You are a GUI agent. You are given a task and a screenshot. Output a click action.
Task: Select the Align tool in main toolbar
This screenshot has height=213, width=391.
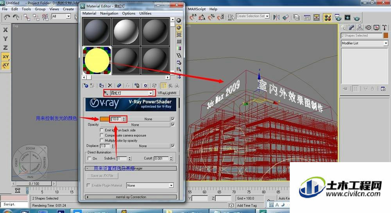pyautogui.click(x=286, y=17)
